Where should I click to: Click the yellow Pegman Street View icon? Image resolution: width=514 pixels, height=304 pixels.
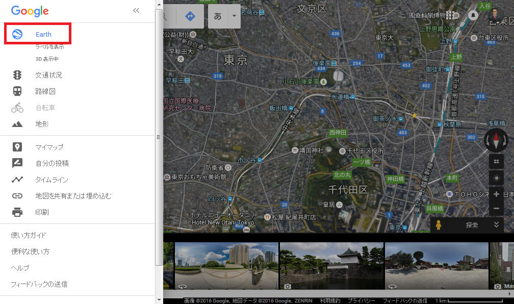(439, 225)
